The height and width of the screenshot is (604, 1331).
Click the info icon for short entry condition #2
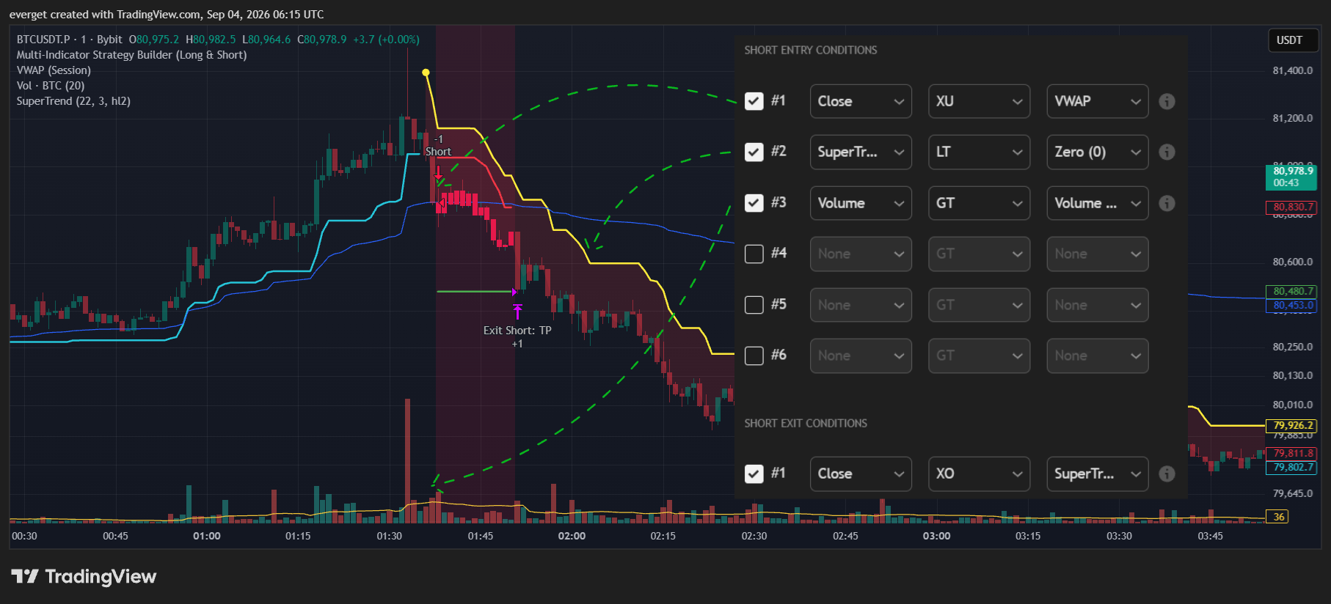click(x=1167, y=152)
